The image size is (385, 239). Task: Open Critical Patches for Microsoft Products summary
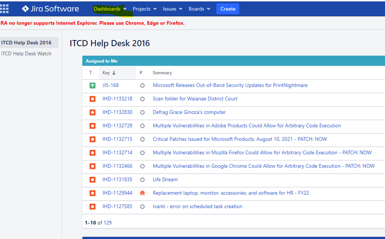pyautogui.click(x=240, y=139)
